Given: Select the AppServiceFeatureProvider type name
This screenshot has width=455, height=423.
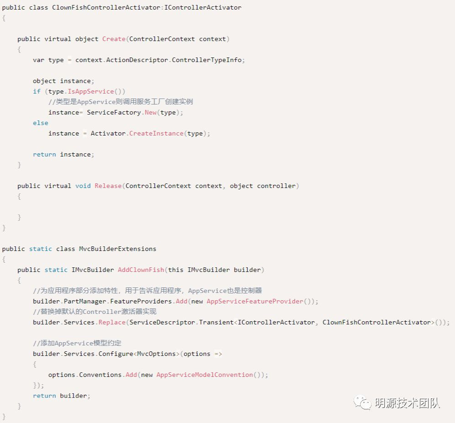Looking at the screenshot, I should point(255,302).
